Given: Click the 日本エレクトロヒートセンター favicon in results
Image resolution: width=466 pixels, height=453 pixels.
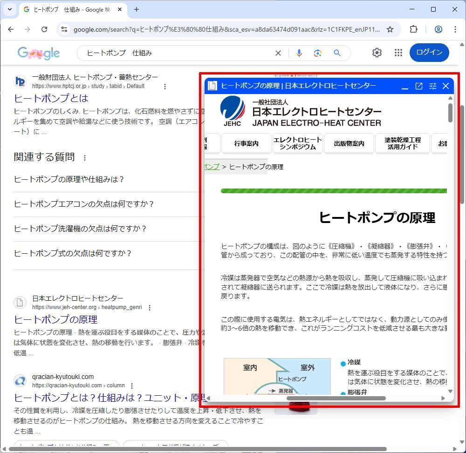Looking at the screenshot, I should tap(20, 303).
